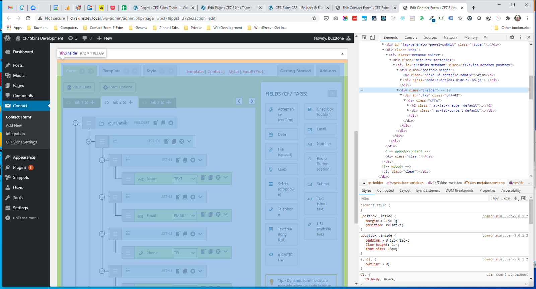
Task: Edit the Your Details fieldset
Action: [156, 123]
